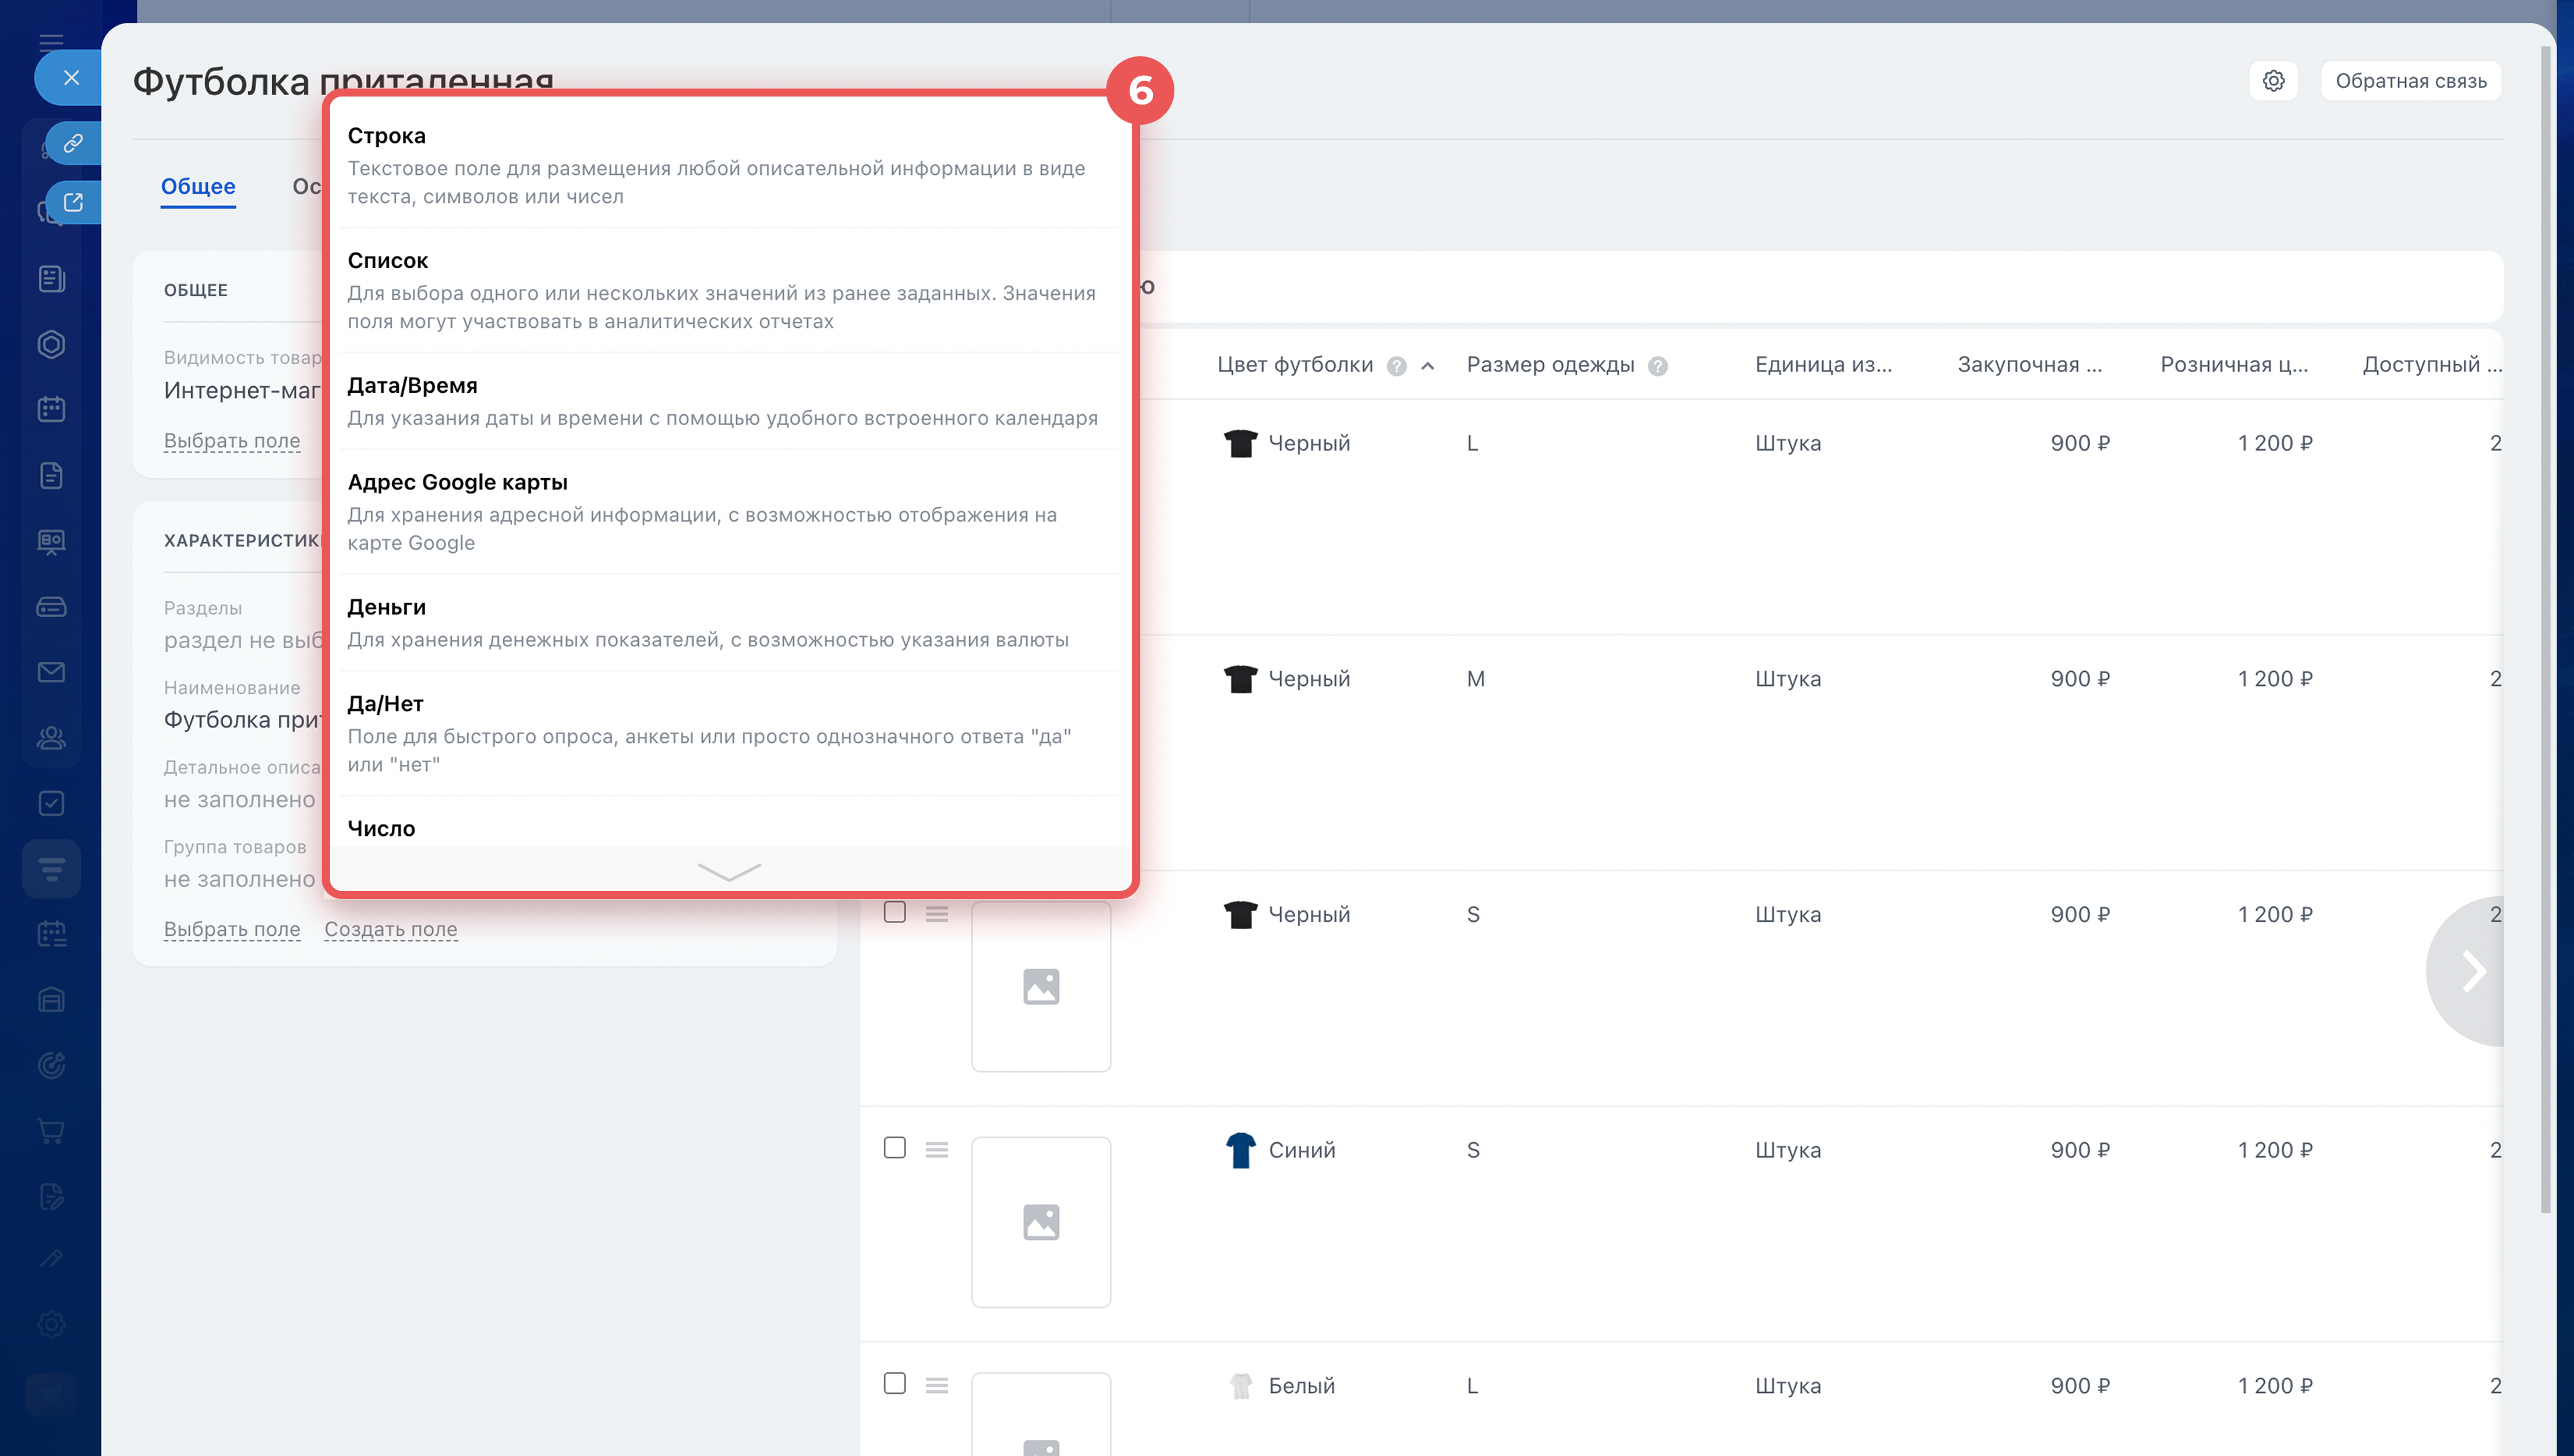Check the checkbox for Белый L variation
This screenshot has height=1456, width=2574.
click(x=895, y=1383)
